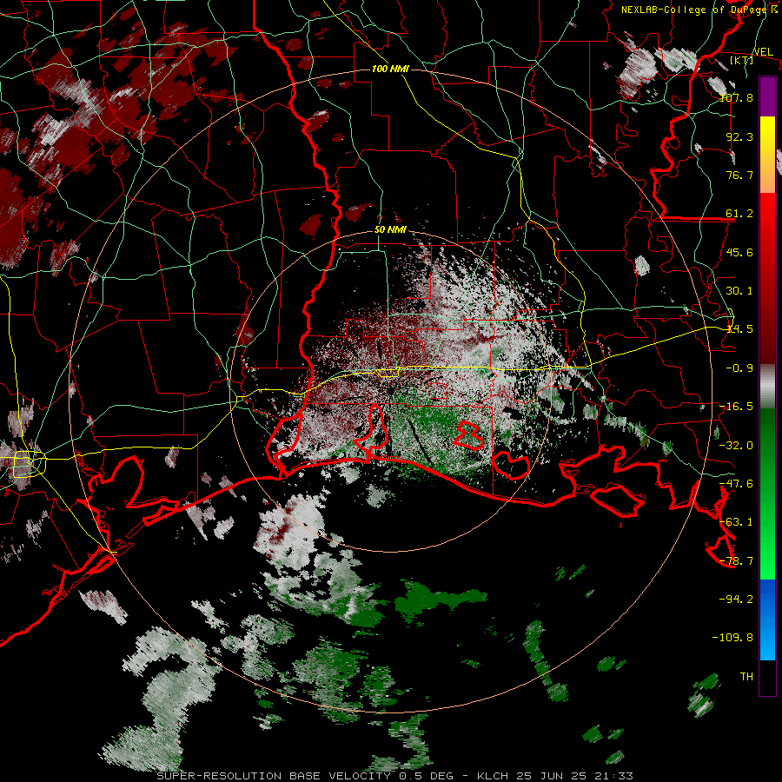Click the VEL legend title
Image resolution: width=782 pixels, height=782 pixels.
click(763, 52)
